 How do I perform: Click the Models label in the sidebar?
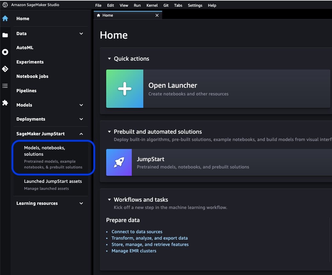[24, 105]
